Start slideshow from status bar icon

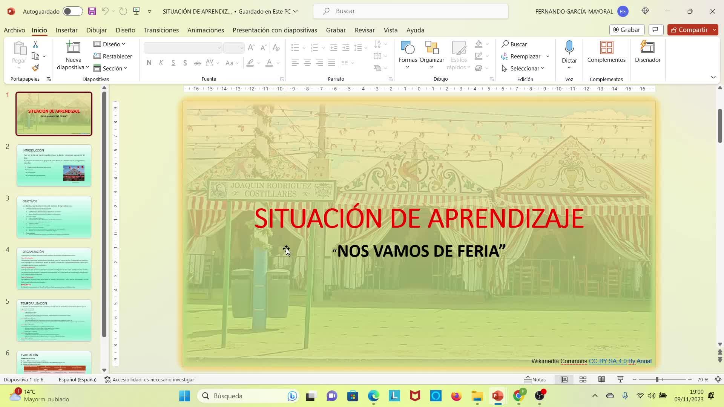pyautogui.click(x=620, y=379)
